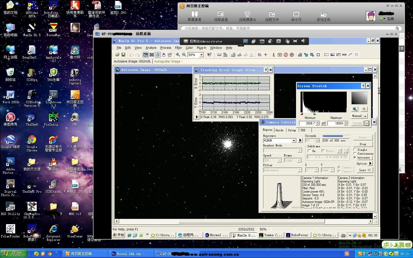
Task: Open 屏幕查看 in Sunflower control panel
Action: tap(194, 16)
